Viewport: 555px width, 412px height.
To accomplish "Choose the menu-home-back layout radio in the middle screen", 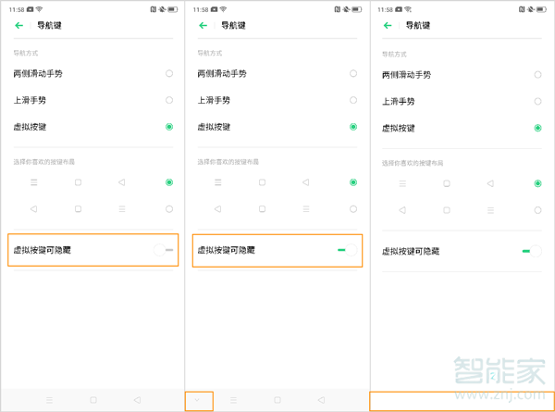I will point(353,182).
